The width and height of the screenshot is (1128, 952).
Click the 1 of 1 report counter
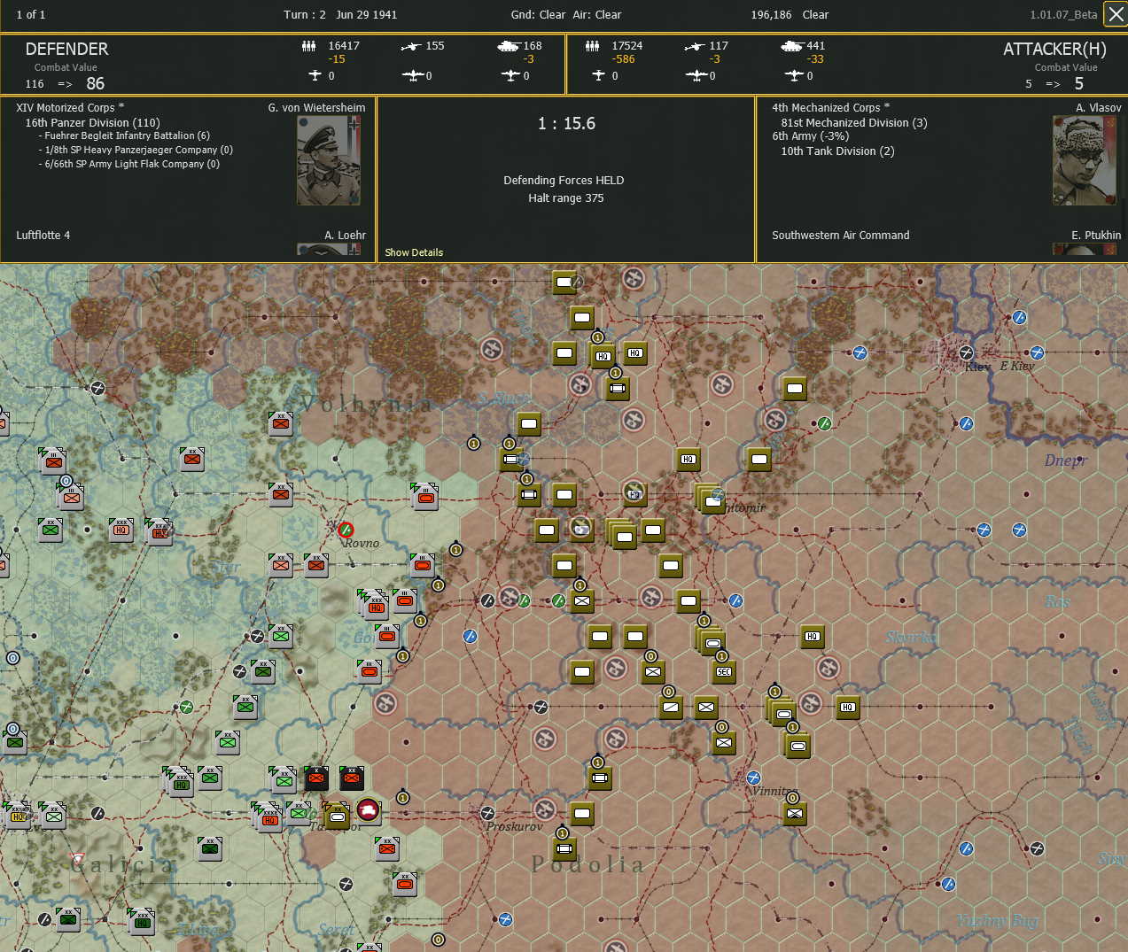[x=31, y=15]
